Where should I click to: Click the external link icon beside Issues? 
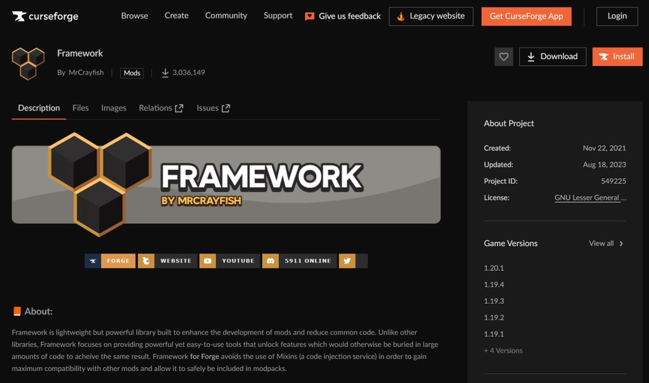pyautogui.click(x=226, y=108)
